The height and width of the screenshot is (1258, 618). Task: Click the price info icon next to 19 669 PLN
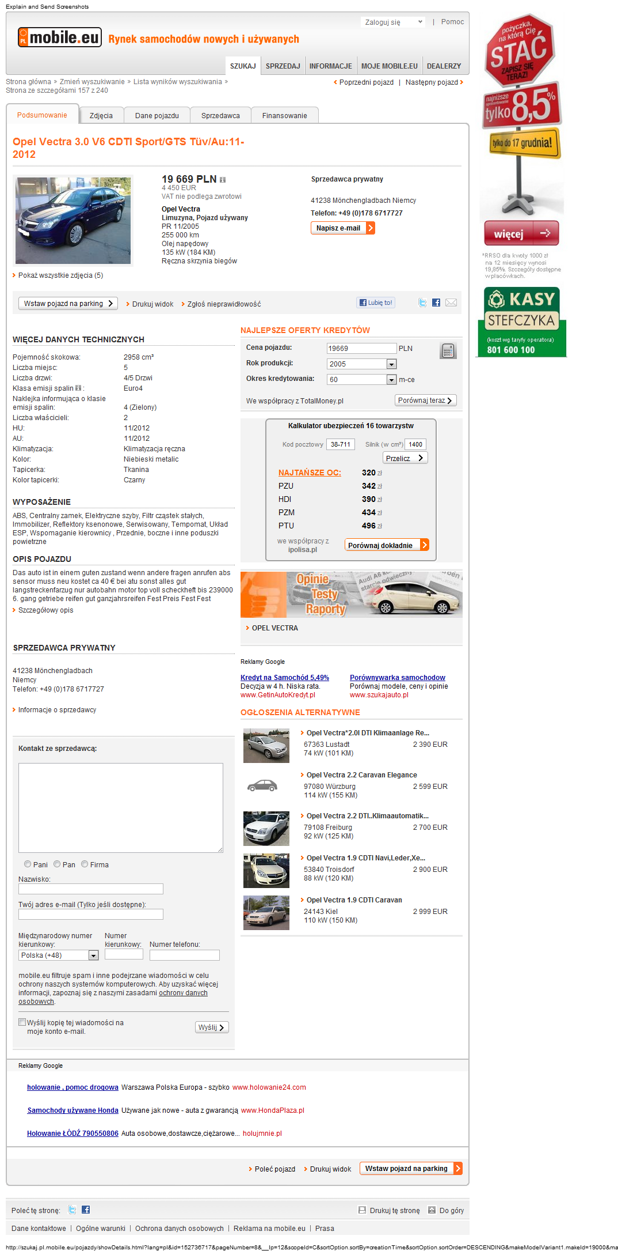point(223,180)
